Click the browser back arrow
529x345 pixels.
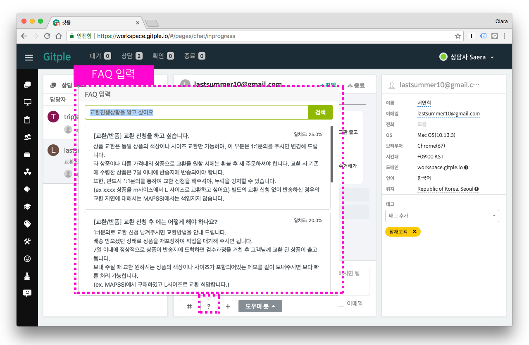[24, 36]
